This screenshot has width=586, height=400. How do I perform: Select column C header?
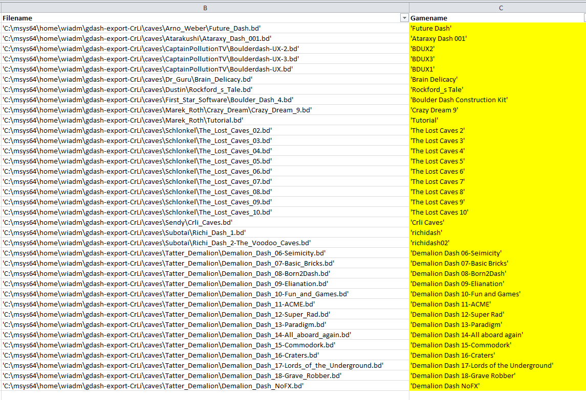(501, 8)
